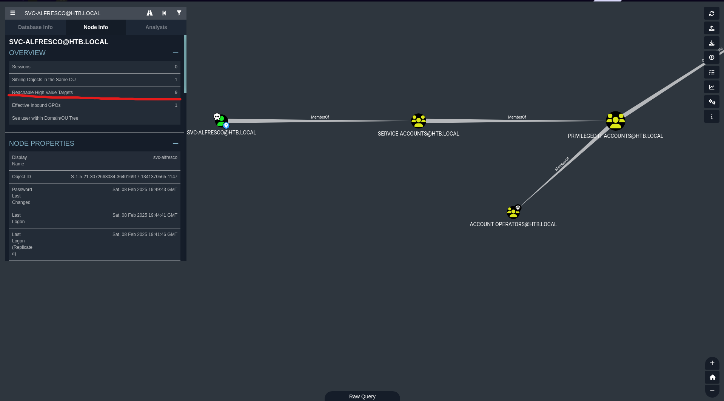Collapse the OVERVIEW section
The image size is (724, 401).
(x=175, y=53)
